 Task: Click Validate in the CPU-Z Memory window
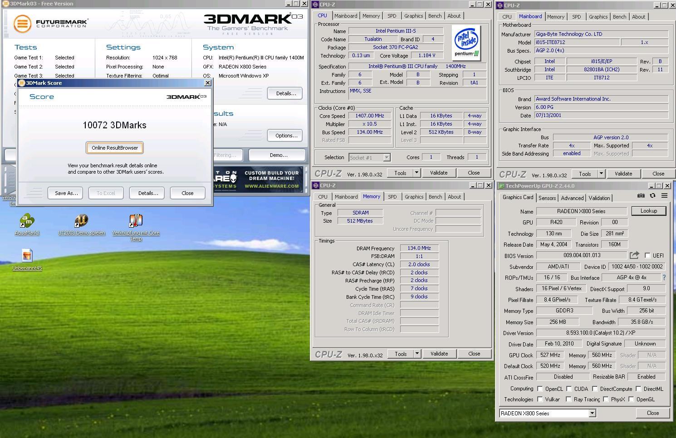[x=439, y=354]
